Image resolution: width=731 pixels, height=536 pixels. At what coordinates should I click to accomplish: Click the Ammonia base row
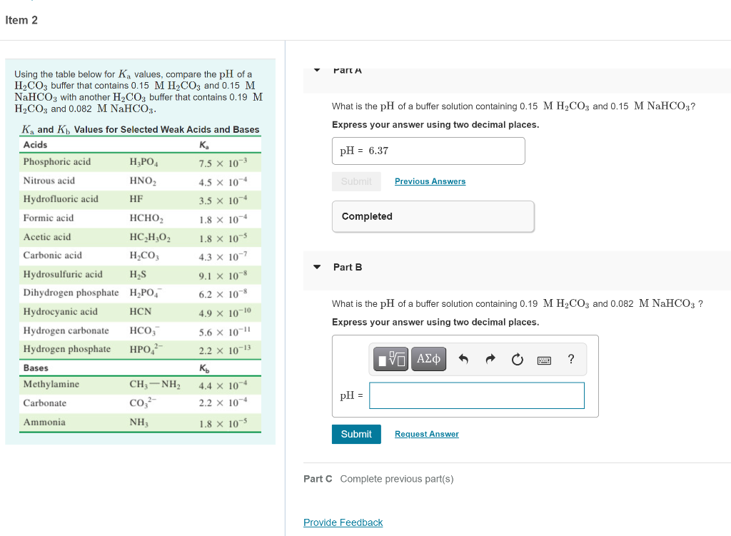[x=141, y=423]
